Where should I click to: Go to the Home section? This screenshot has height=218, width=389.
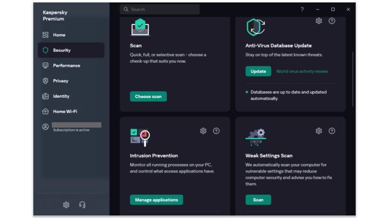59,35
